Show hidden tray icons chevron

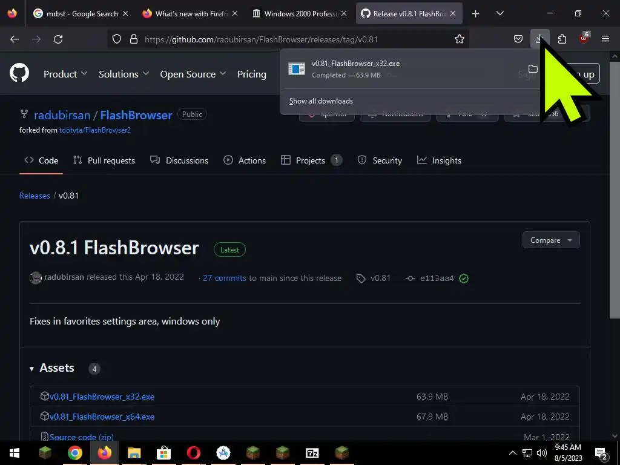[512, 453]
